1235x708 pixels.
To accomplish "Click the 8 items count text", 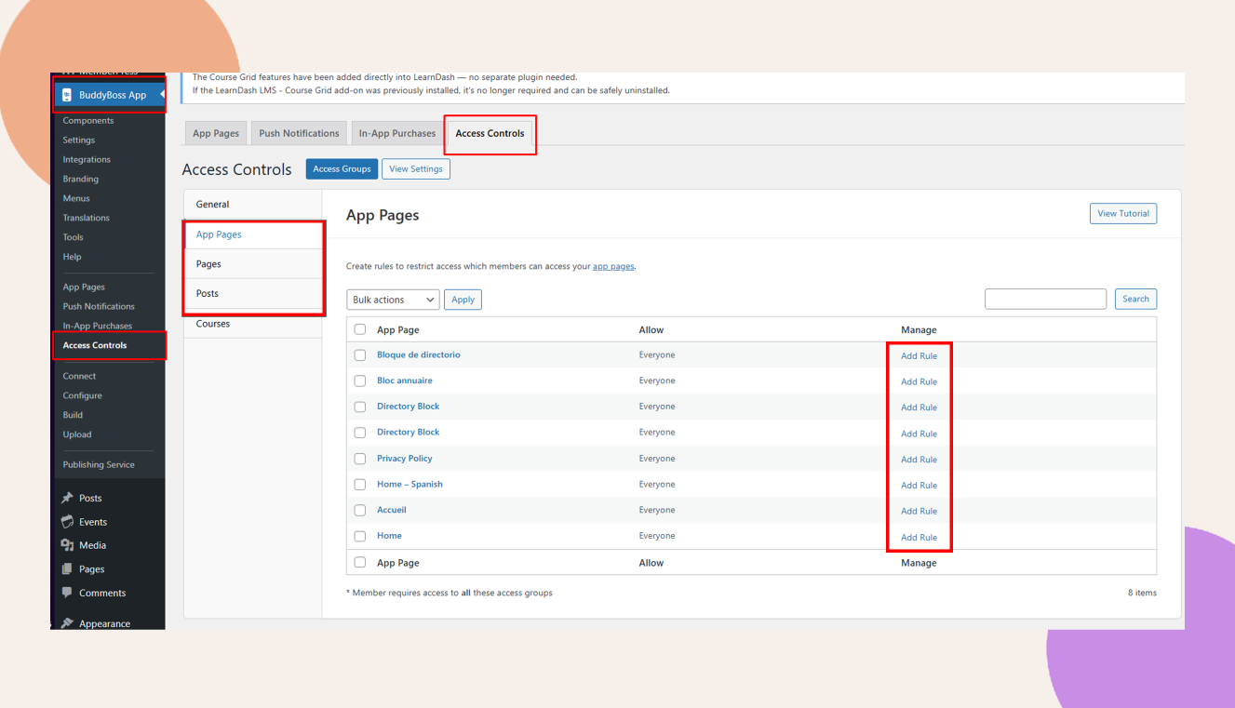I will (1142, 593).
